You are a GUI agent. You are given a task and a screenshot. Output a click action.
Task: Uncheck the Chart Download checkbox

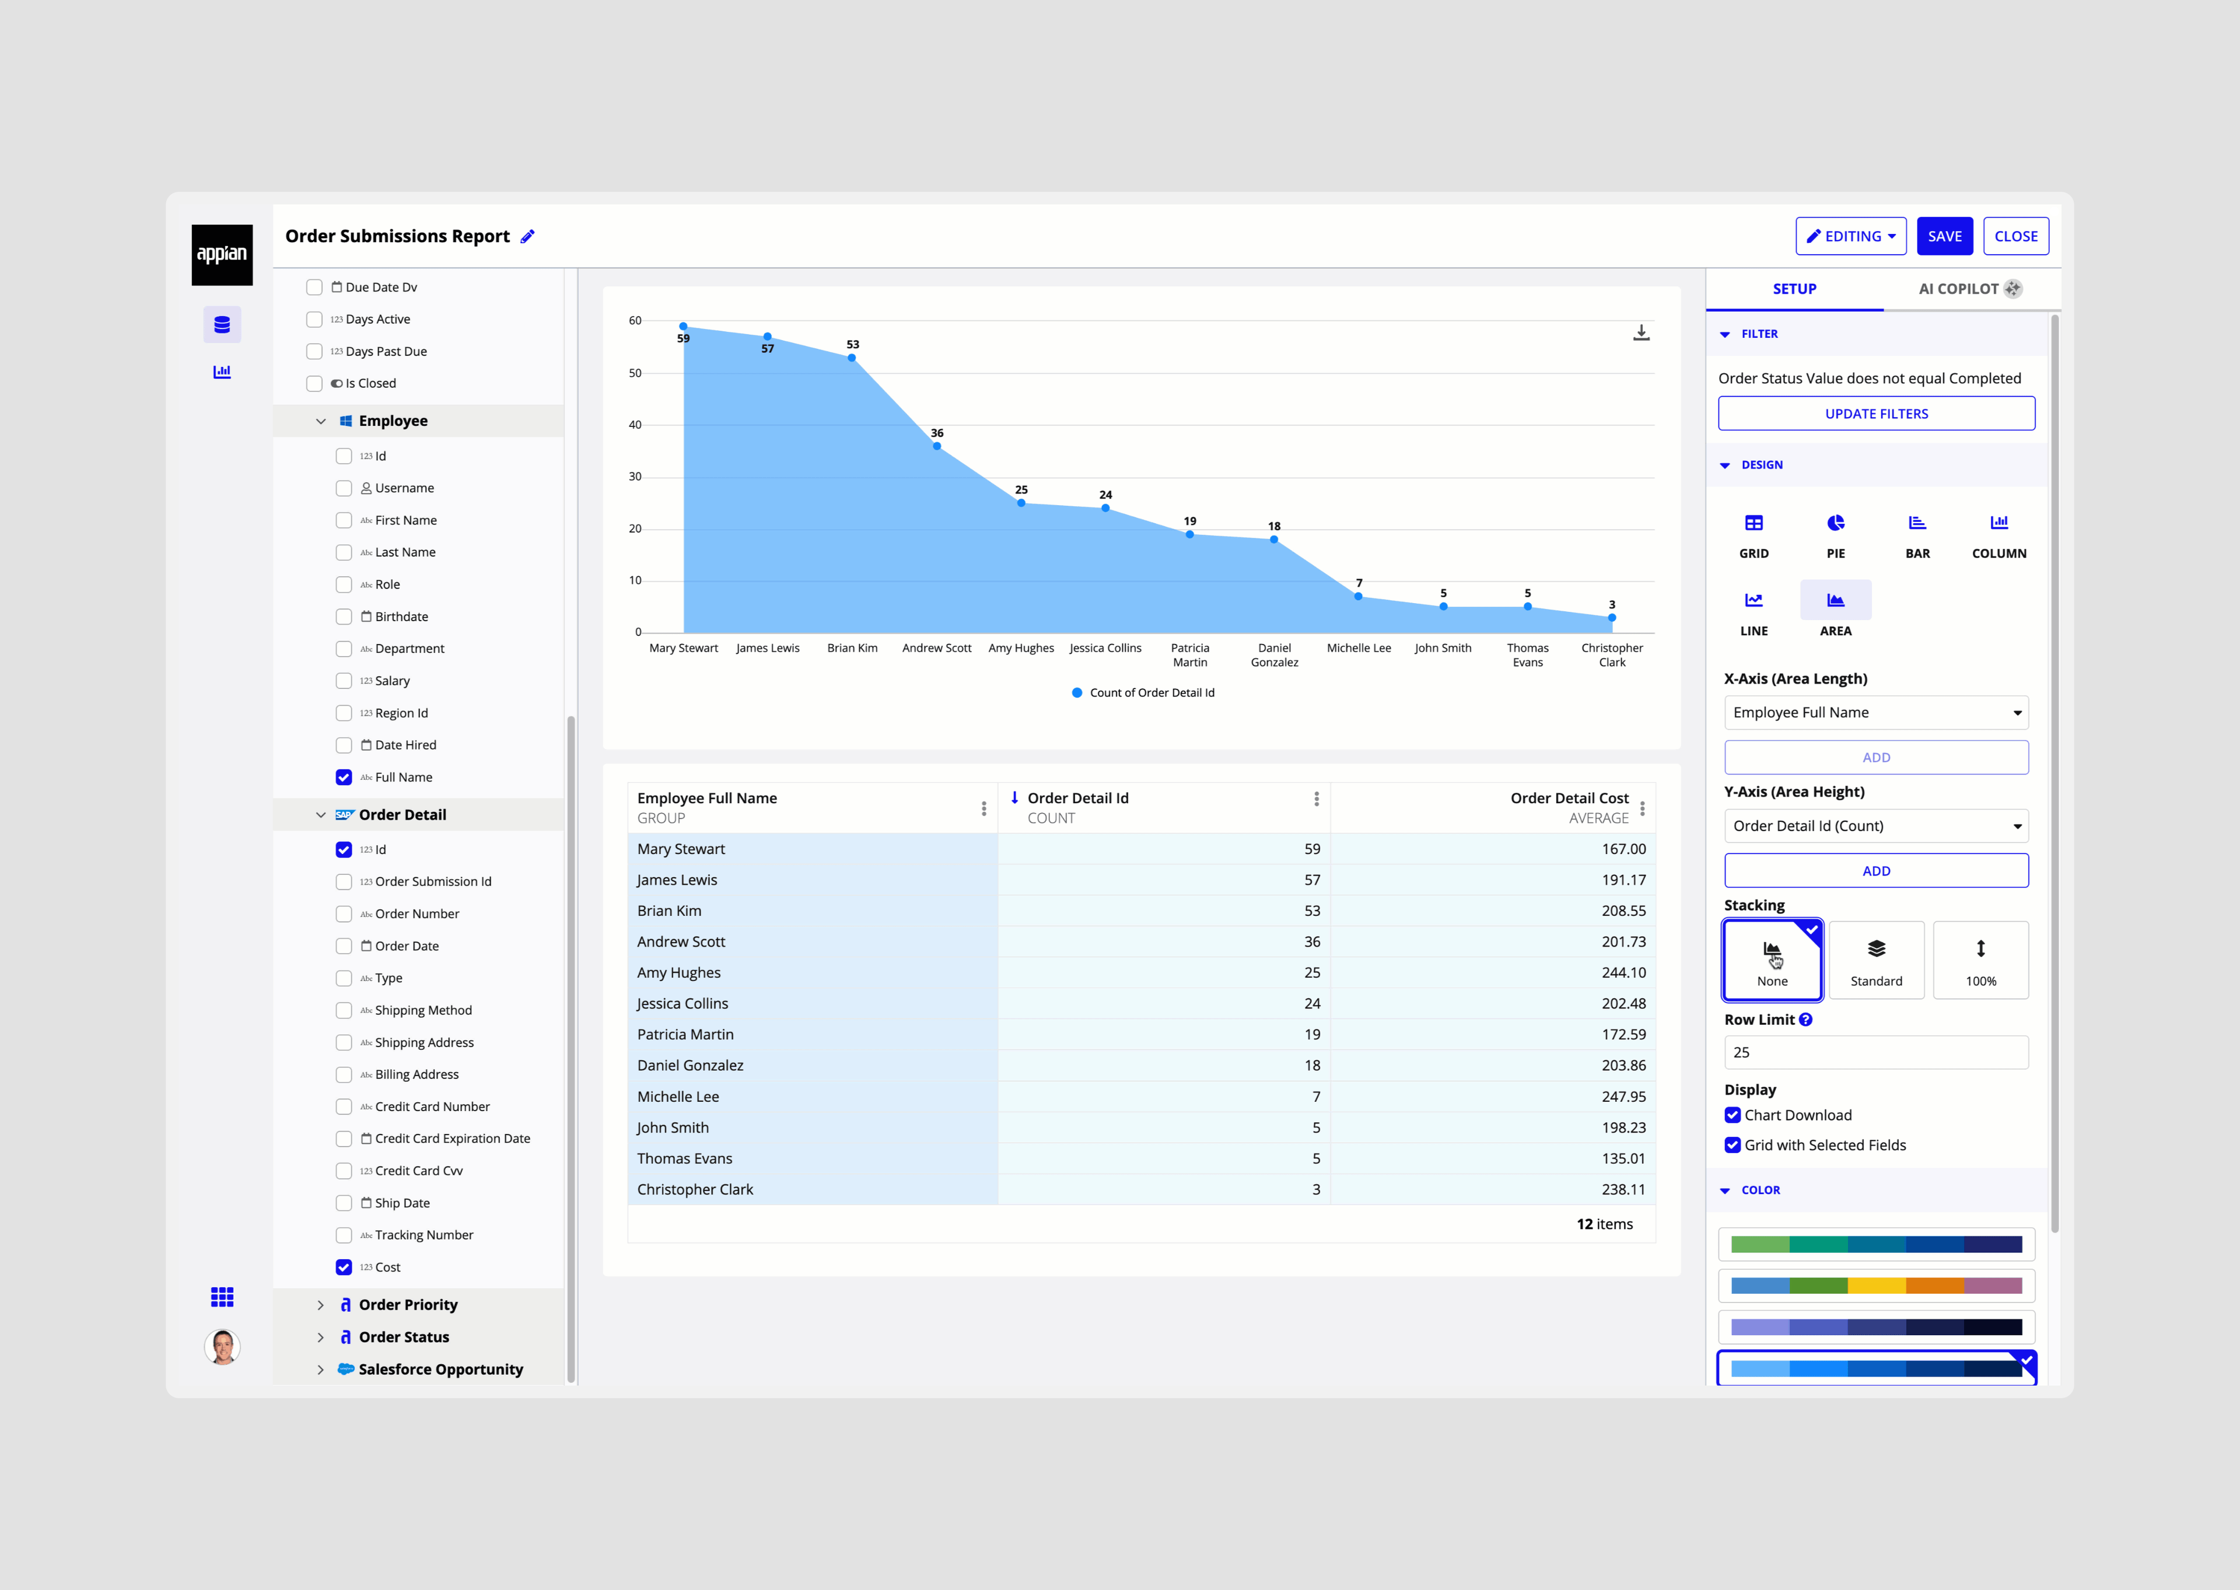[1733, 1115]
